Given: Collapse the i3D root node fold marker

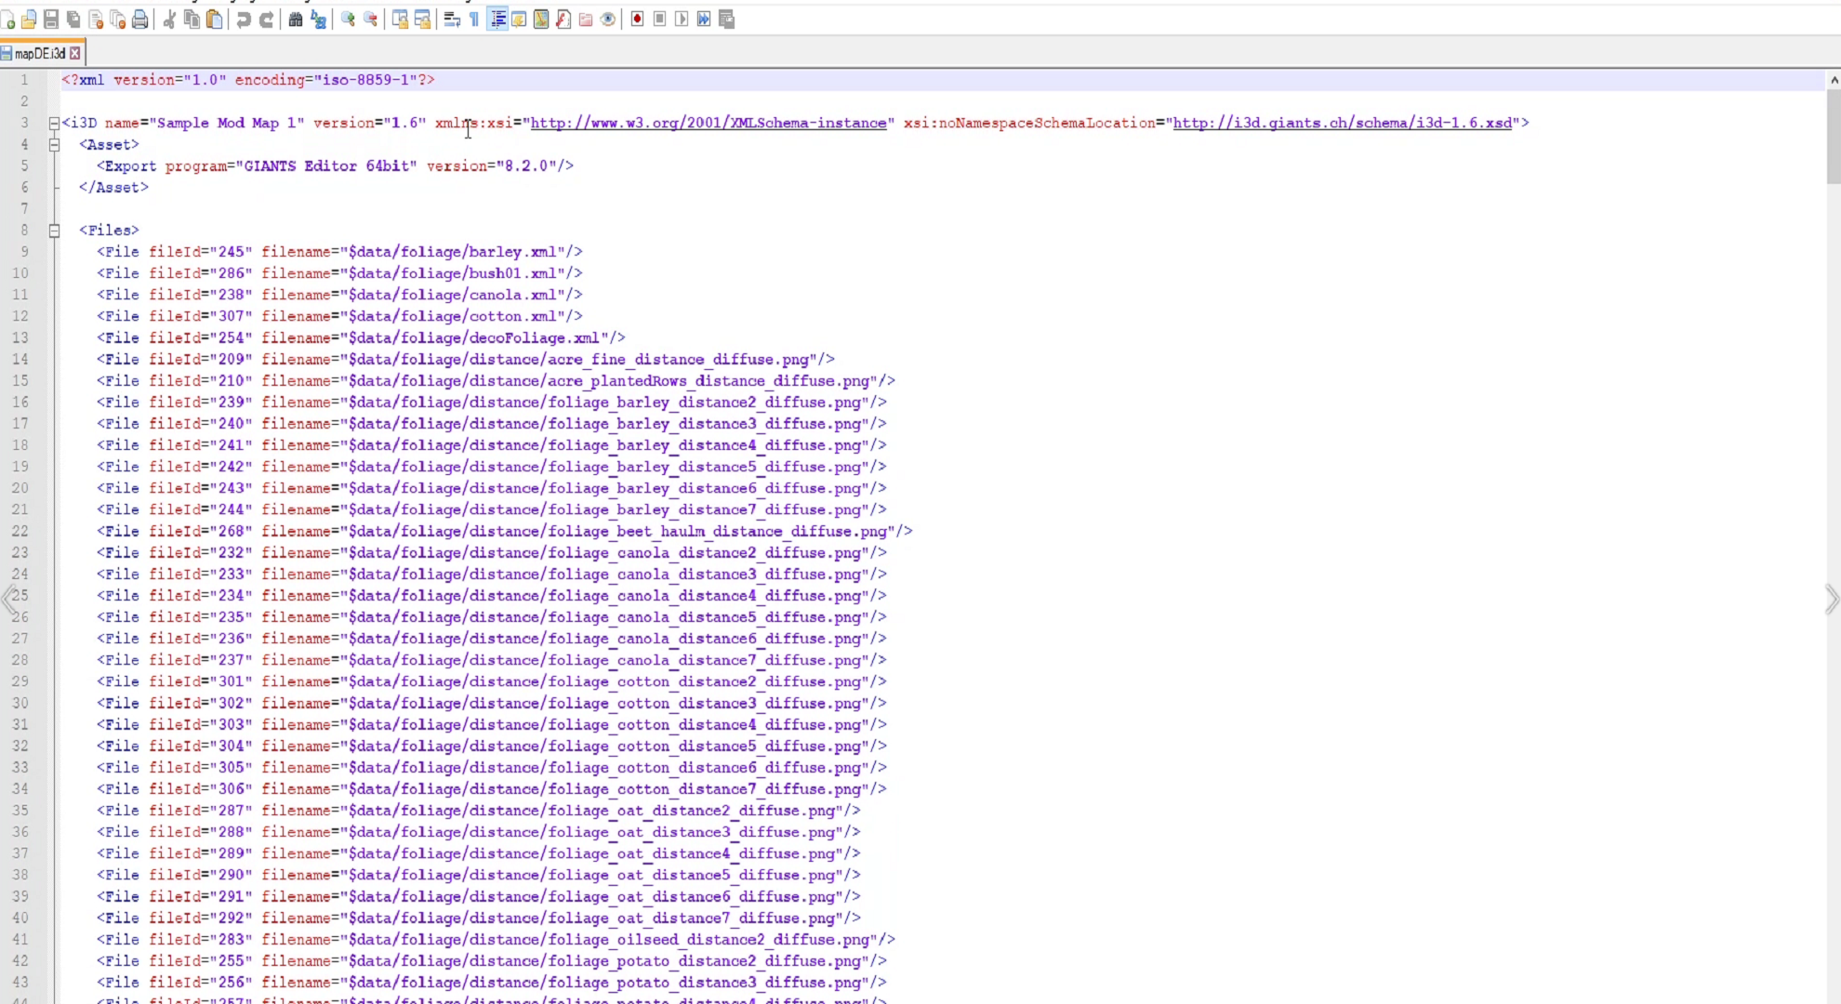Looking at the screenshot, I should coord(54,123).
